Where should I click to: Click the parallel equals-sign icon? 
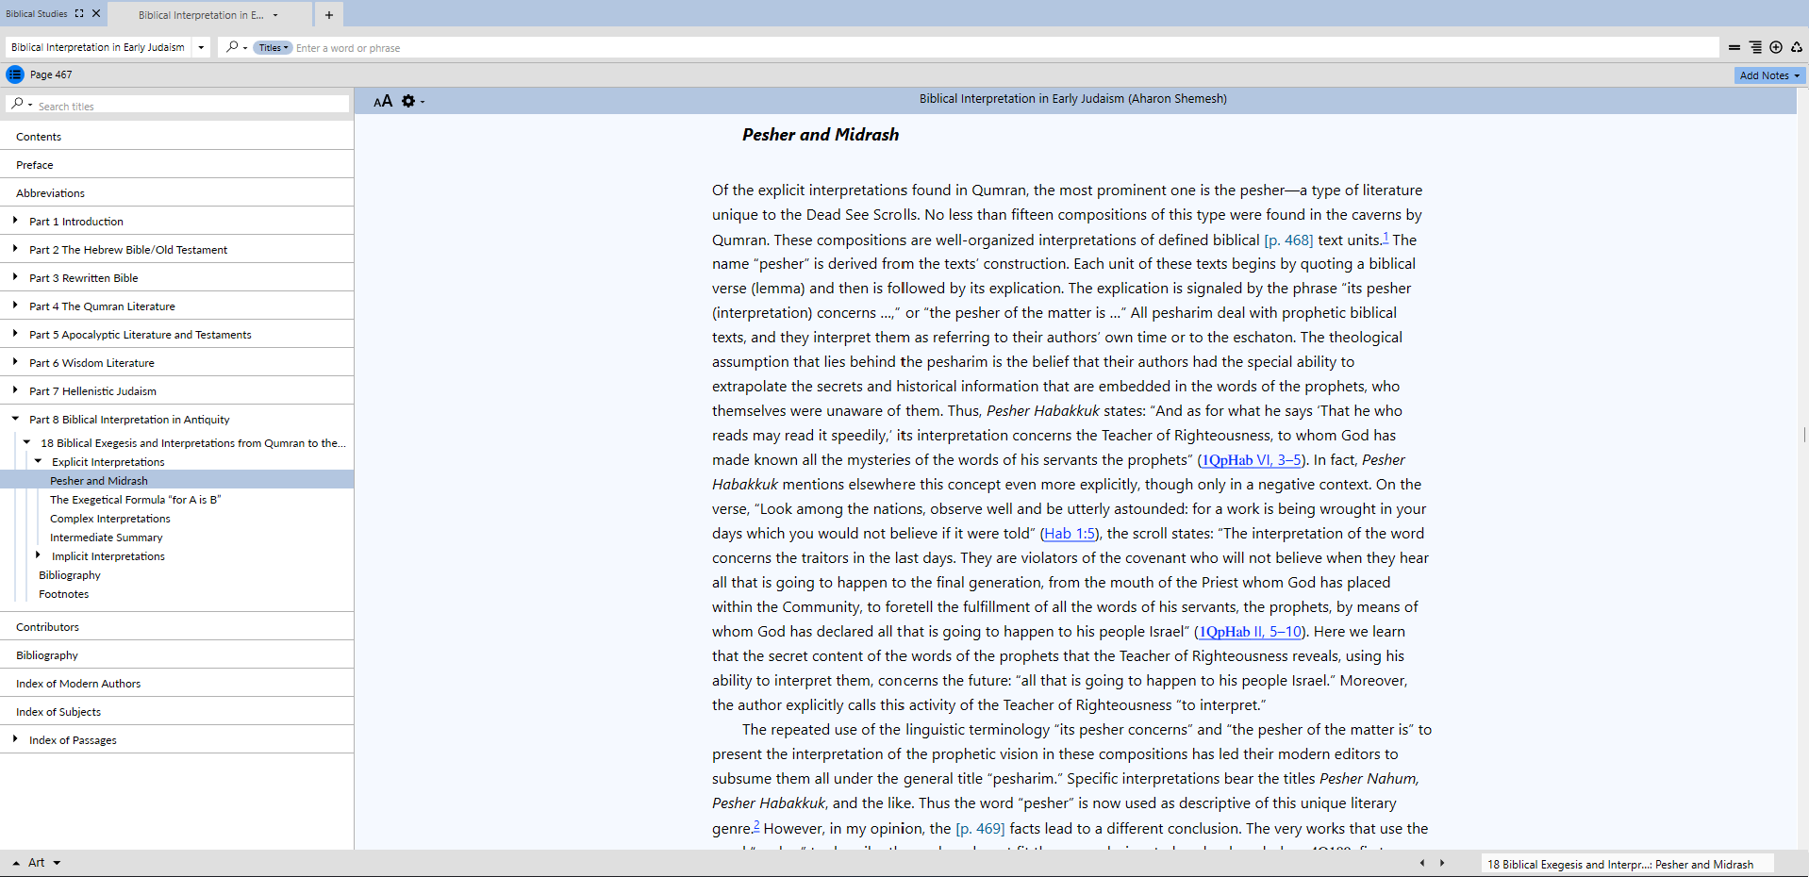click(x=1734, y=47)
